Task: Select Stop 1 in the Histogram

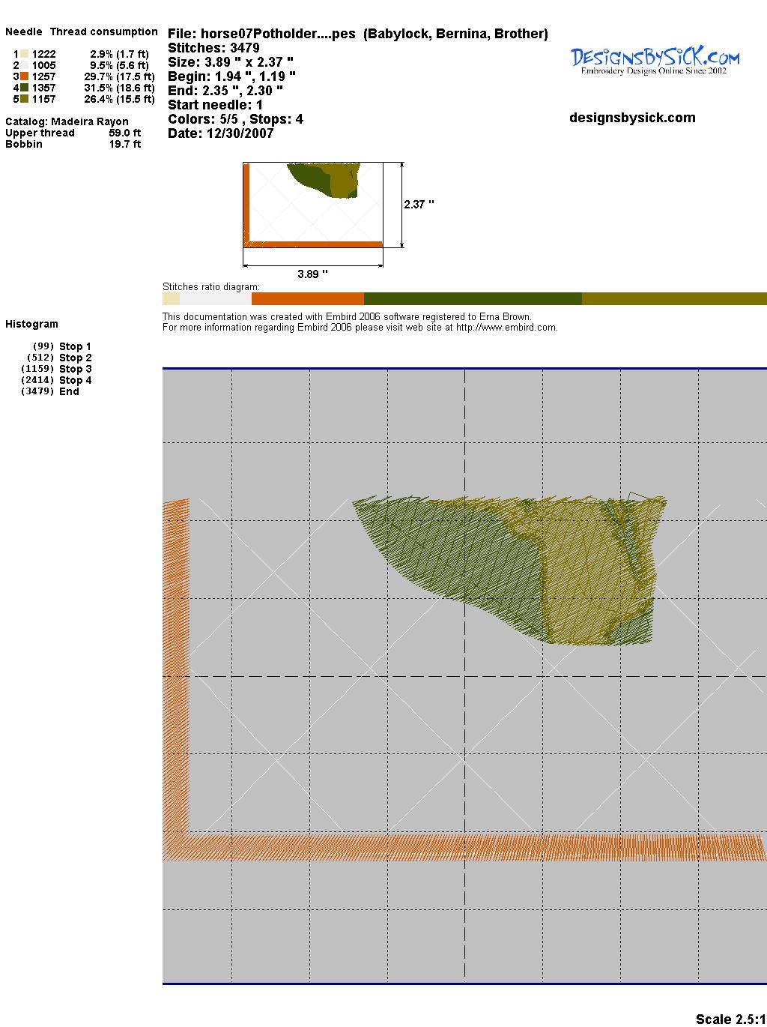Action: coord(75,346)
